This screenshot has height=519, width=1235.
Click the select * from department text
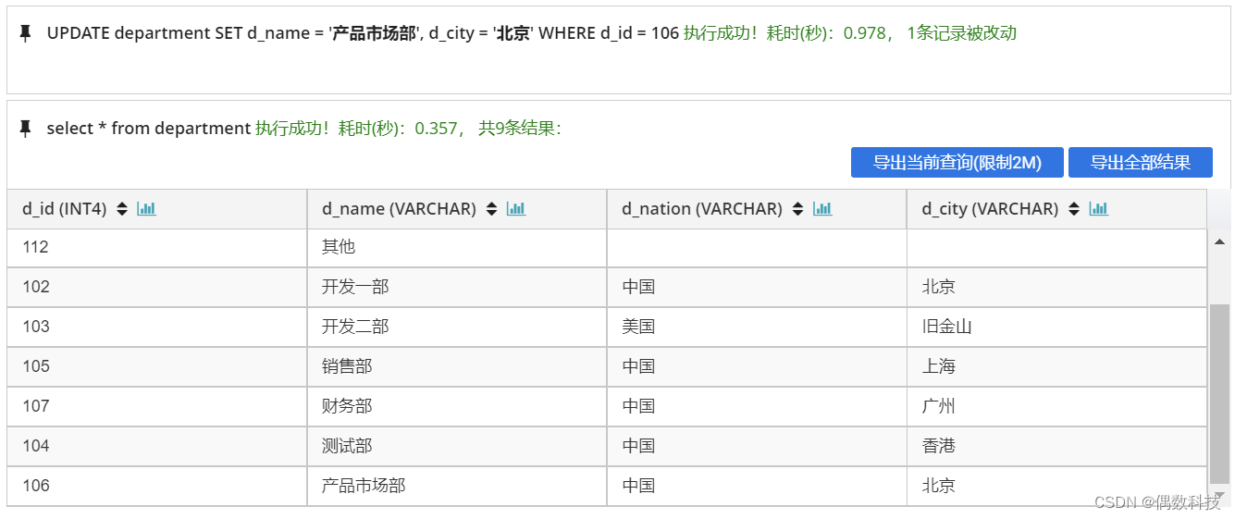point(149,129)
